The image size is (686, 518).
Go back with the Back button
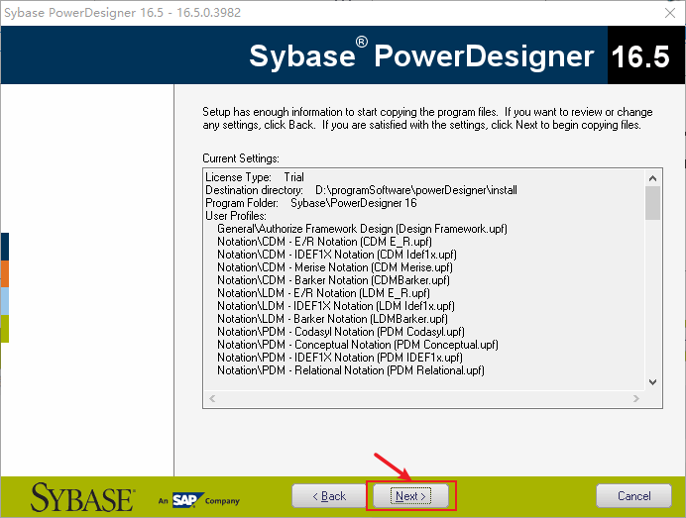(x=329, y=495)
